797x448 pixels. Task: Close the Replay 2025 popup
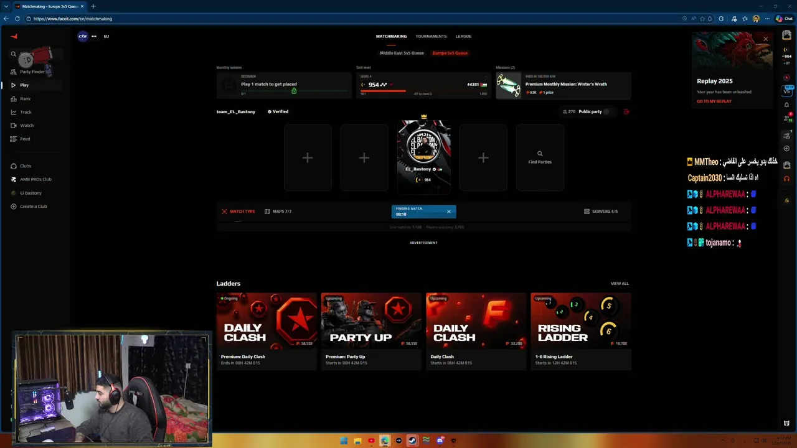[766, 39]
